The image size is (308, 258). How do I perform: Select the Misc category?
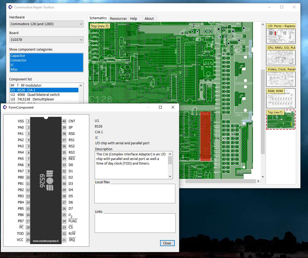[46, 70]
